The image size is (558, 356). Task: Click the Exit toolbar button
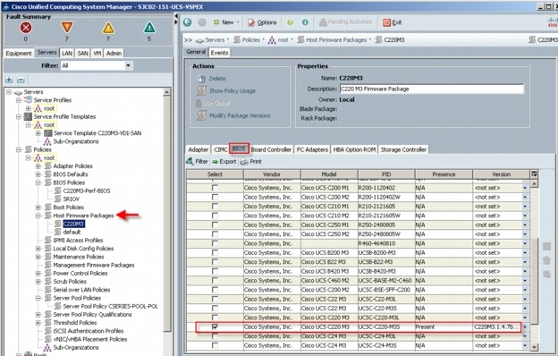click(x=393, y=22)
